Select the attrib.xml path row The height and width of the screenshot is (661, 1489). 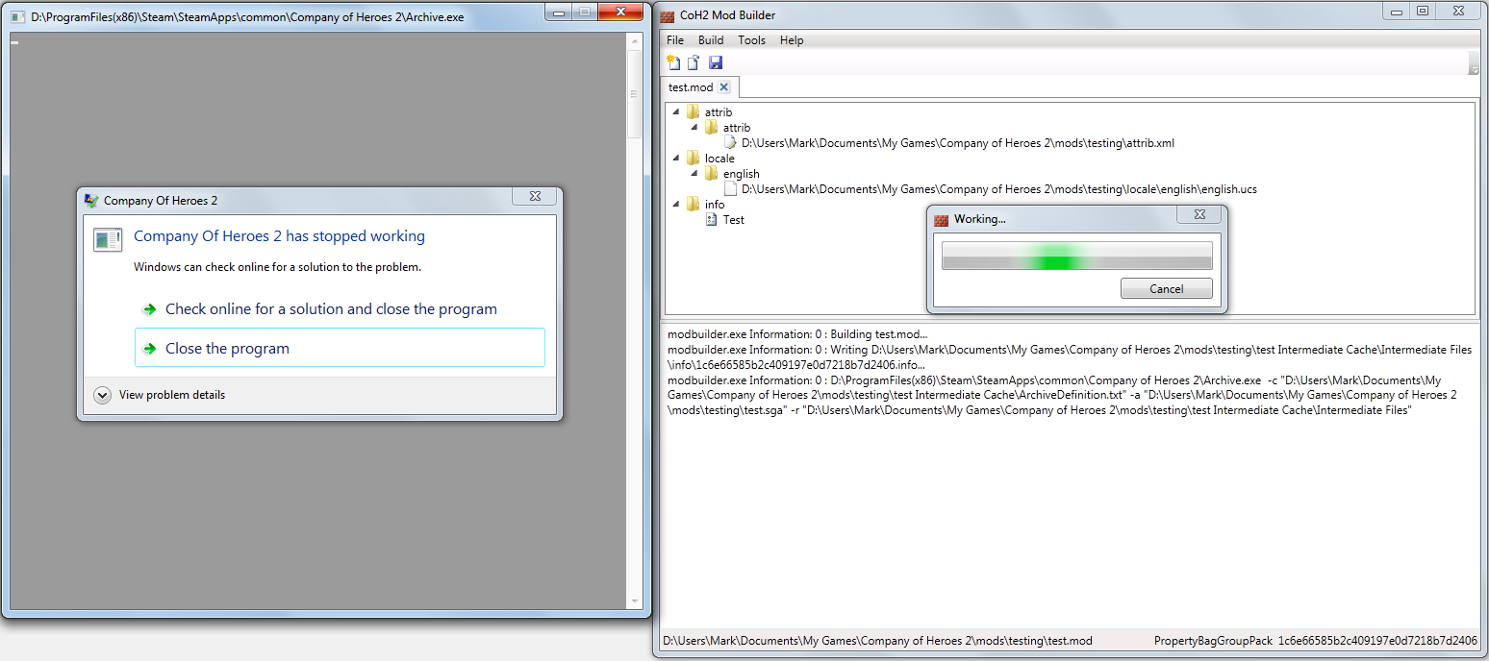pyautogui.click(x=958, y=143)
